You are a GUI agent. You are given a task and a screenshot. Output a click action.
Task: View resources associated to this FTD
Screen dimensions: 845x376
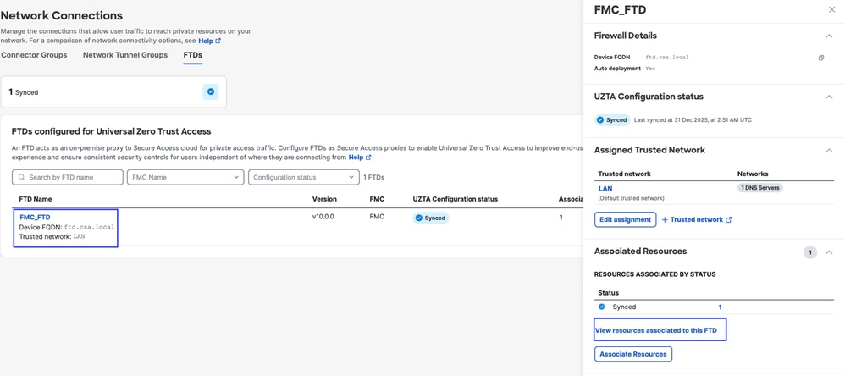click(656, 330)
